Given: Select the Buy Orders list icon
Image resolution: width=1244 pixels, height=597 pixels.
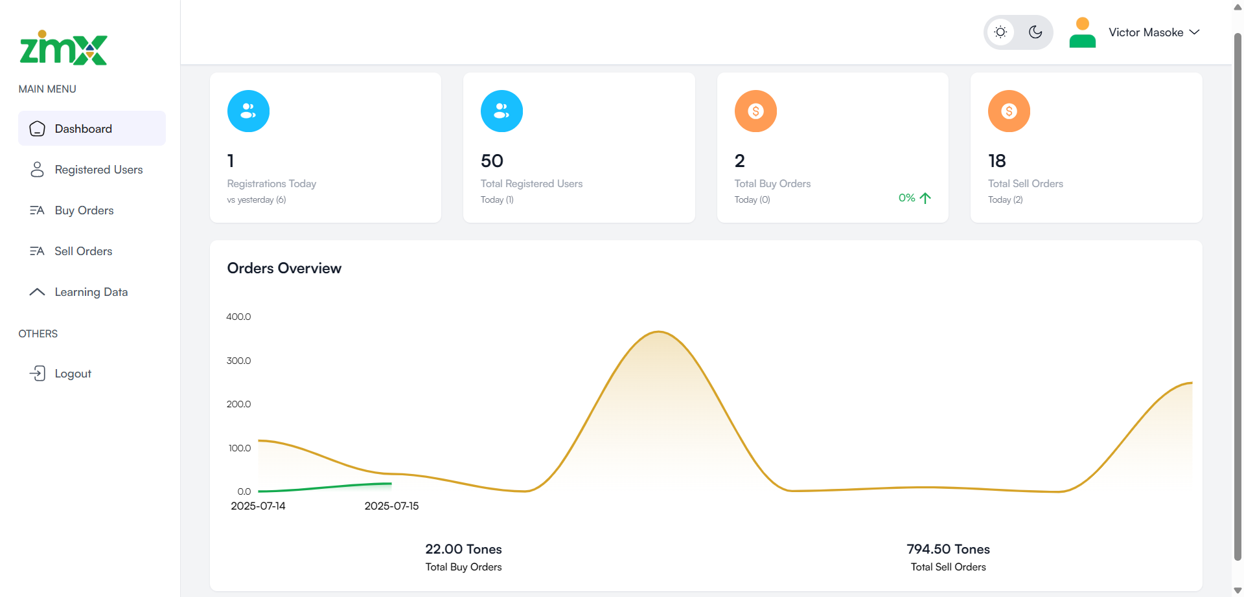Looking at the screenshot, I should coord(37,210).
